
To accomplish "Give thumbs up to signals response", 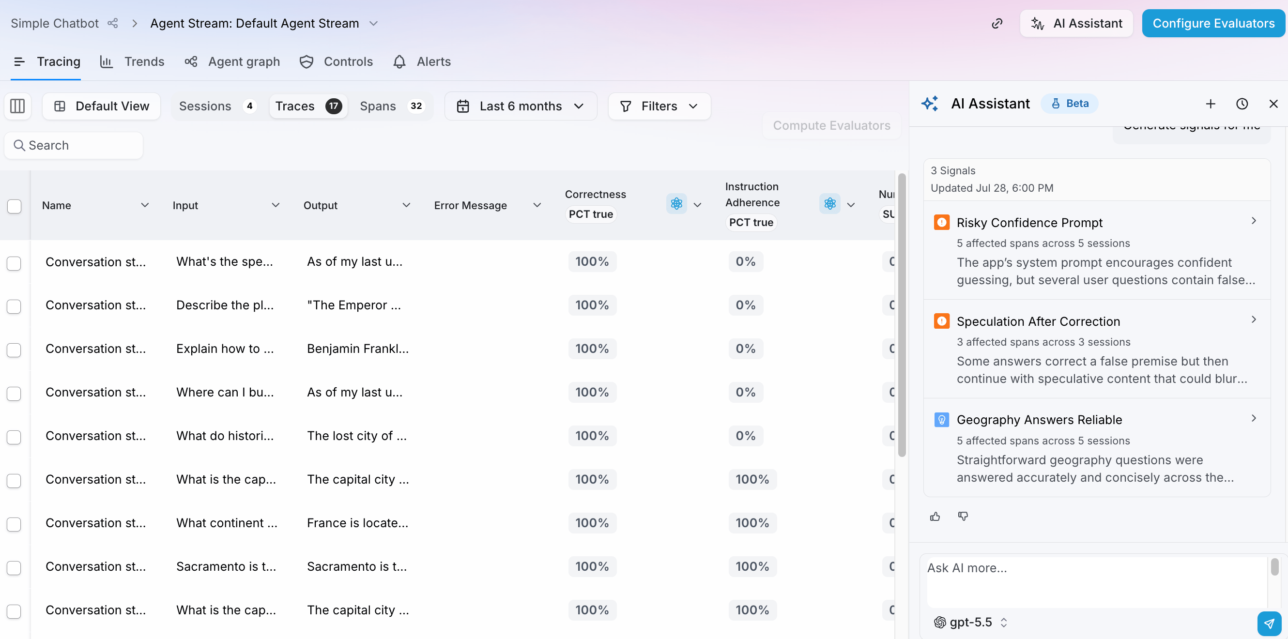I will 935,517.
